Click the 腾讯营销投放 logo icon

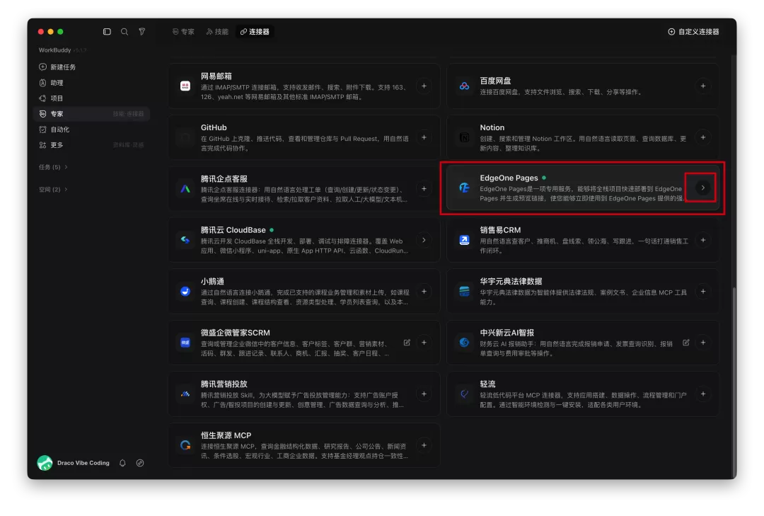coord(185,394)
